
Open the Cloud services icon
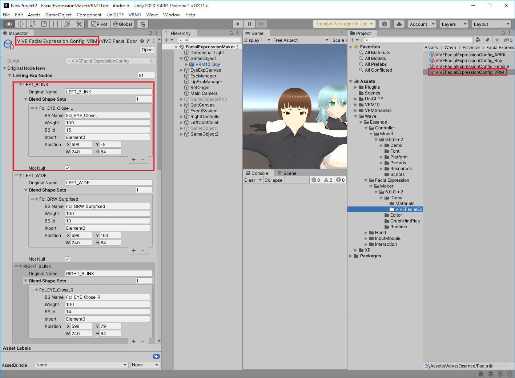click(x=399, y=24)
